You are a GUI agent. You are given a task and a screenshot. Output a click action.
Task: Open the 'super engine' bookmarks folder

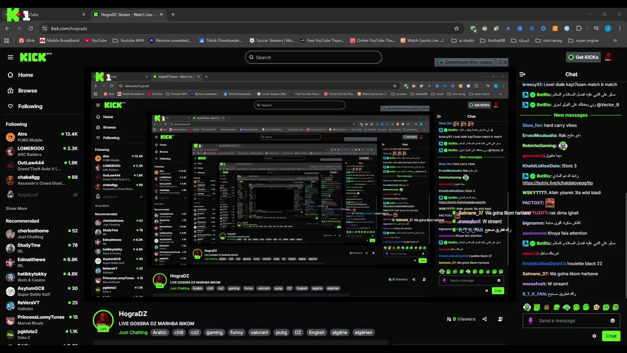click(x=583, y=40)
